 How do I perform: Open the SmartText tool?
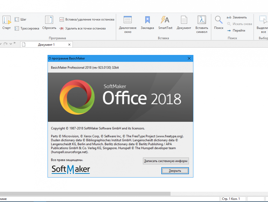tap(165, 23)
